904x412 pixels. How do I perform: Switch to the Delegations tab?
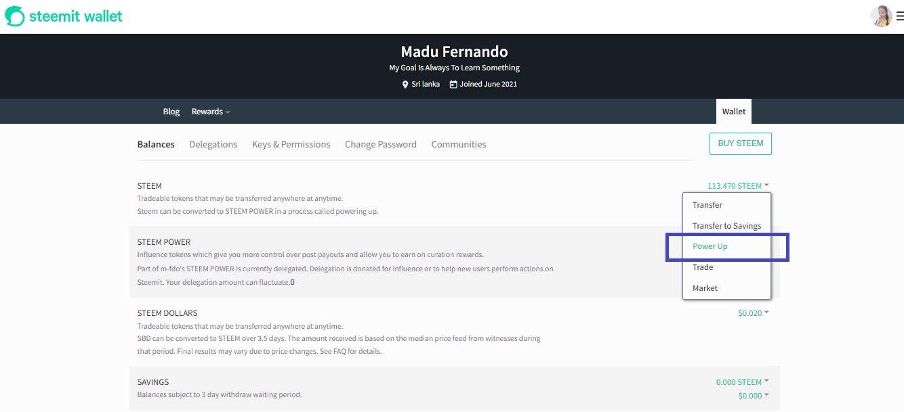click(x=213, y=144)
